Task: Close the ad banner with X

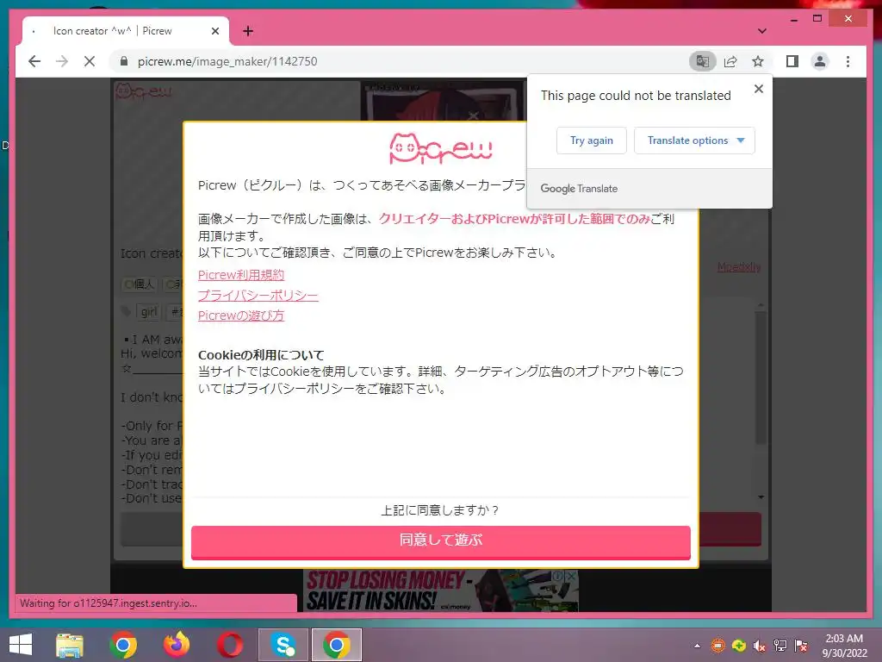Action: [x=571, y=576]
